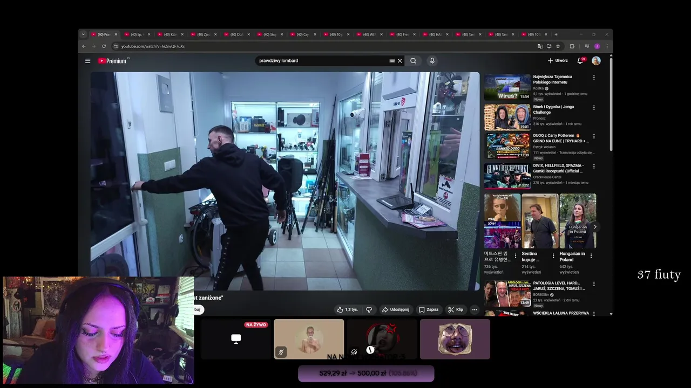Open options for 'Gumki Recepturki' video

[x=594, y=167]
